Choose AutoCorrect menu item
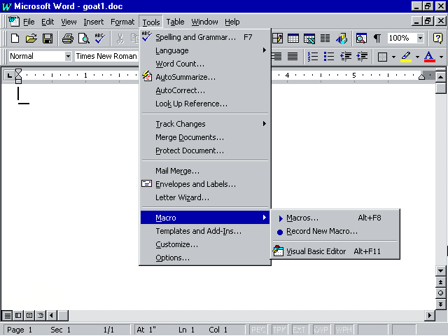The width and height of the screenshot is (448, 336). pyautogui.click(x=205, y=90)
